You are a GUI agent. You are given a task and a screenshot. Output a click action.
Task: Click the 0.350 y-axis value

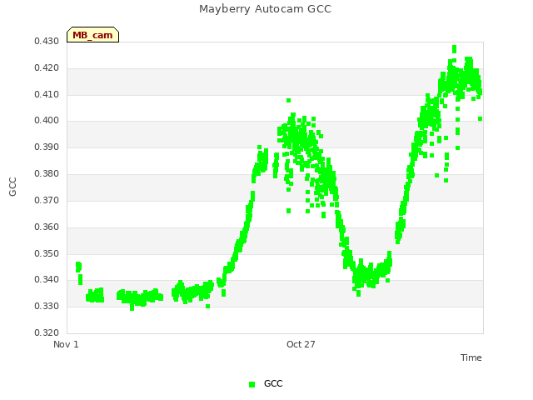pos(47,253)
